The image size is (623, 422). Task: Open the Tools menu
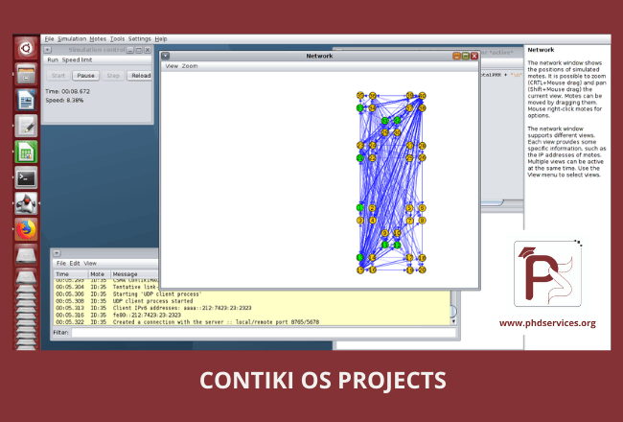pos(117,39)
